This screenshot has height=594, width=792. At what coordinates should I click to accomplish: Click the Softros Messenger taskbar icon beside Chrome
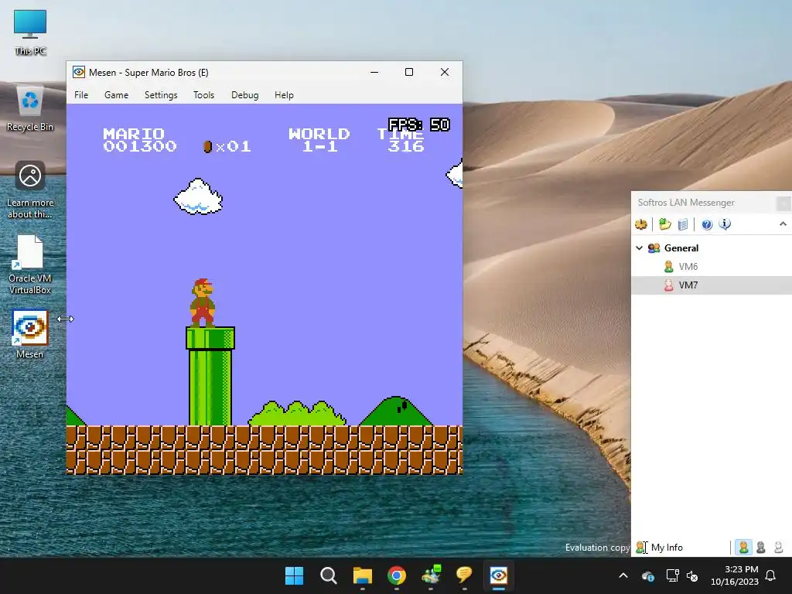(431, 575)
